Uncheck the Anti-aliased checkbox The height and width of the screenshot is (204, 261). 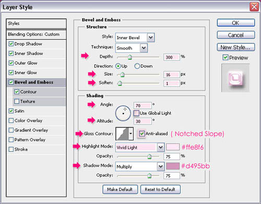click(142, 134)
